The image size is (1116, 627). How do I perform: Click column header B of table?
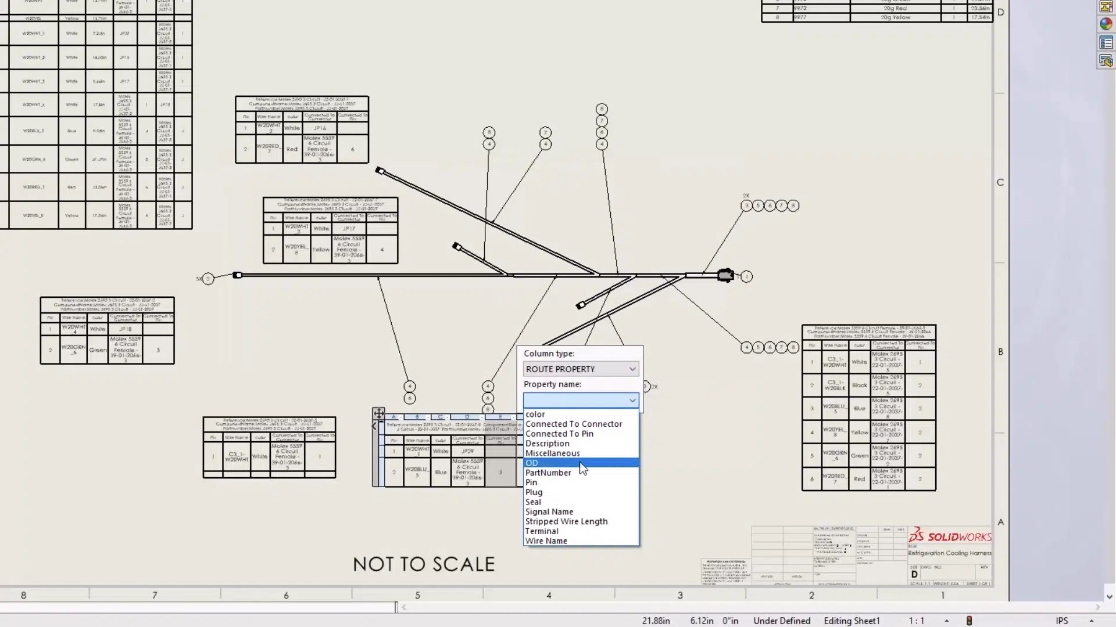tap(417, 417)
